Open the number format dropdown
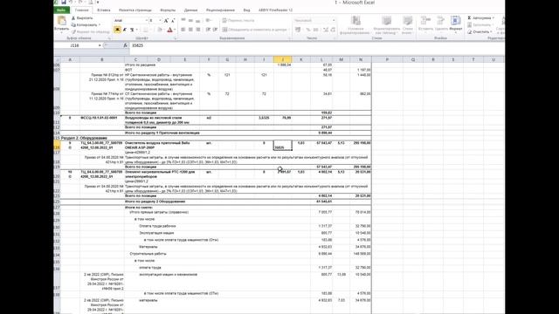The width and height of the screenshot is (559, 314). tap(334, 20)
